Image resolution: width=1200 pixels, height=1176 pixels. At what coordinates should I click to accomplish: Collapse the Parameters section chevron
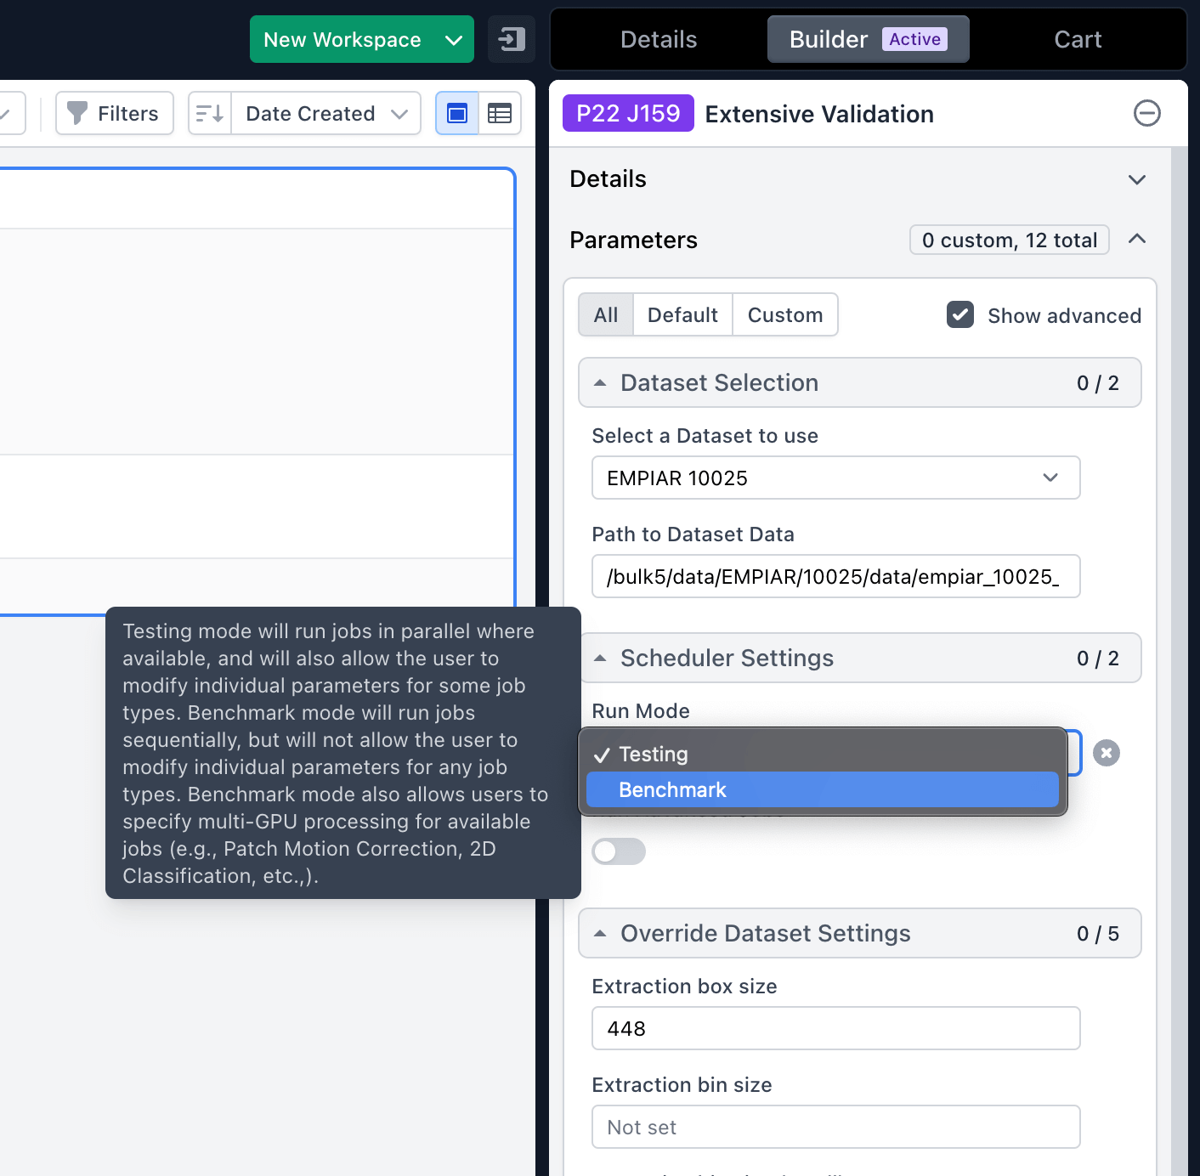pos(1137,240)
